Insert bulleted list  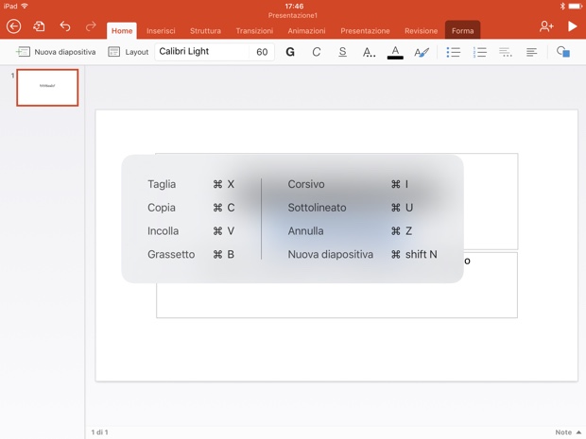pos(453,52)
